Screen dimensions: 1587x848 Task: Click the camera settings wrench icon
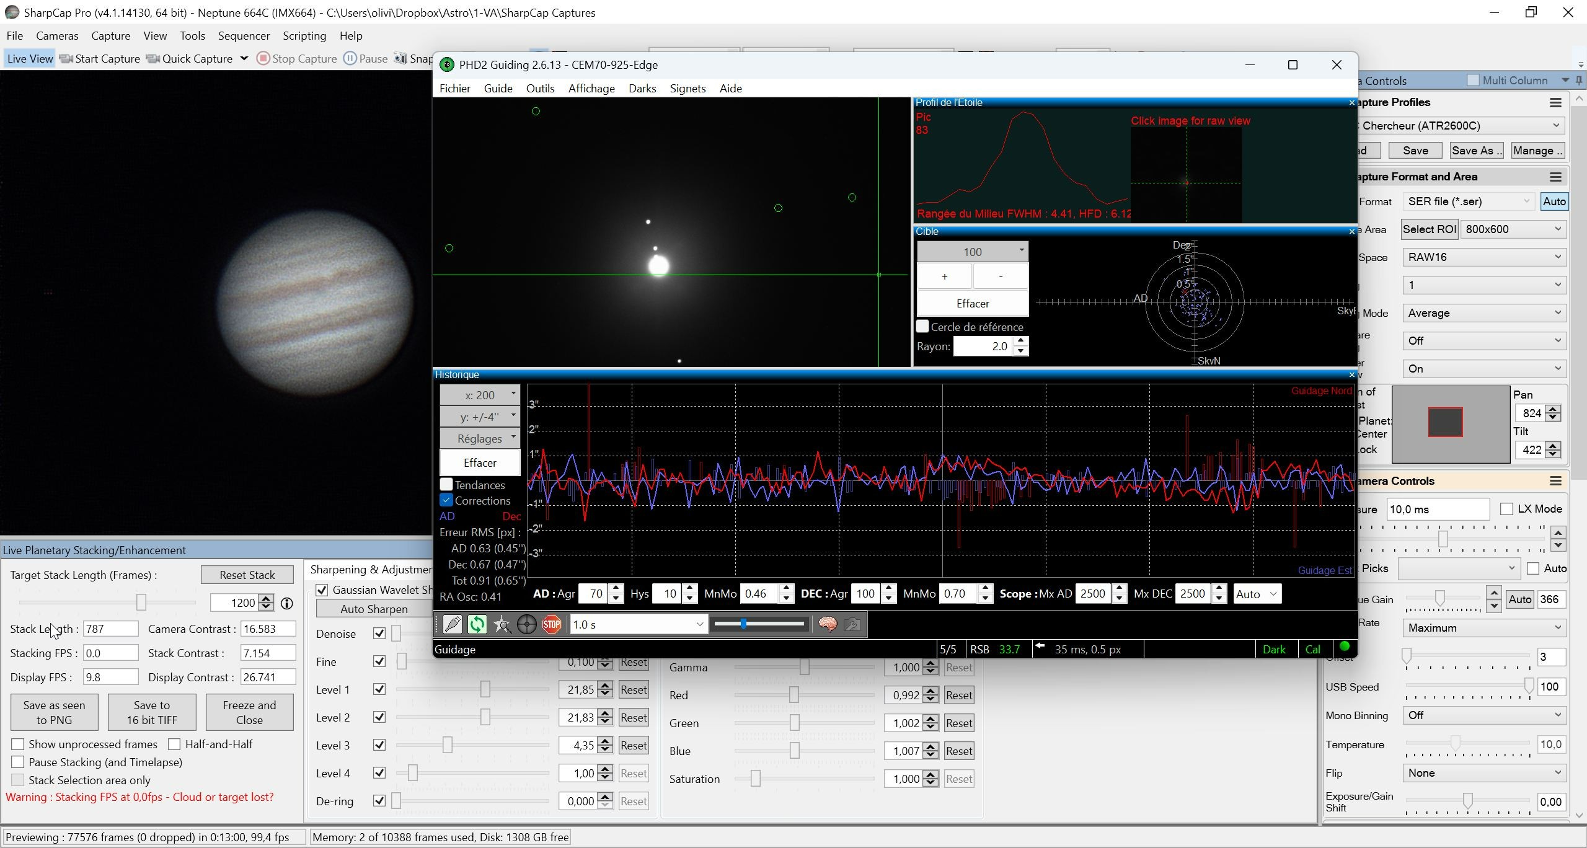852,624
